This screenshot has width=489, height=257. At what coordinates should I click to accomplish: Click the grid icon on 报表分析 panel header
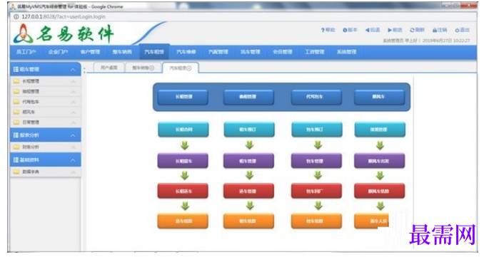tap(16, 135)
